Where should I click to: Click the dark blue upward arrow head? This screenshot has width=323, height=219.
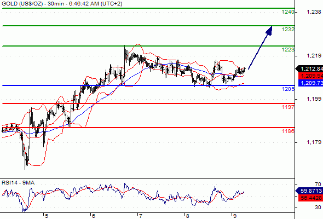pos(269,31)
